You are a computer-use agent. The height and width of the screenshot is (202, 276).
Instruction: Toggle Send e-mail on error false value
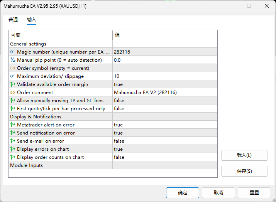(164, 141)
